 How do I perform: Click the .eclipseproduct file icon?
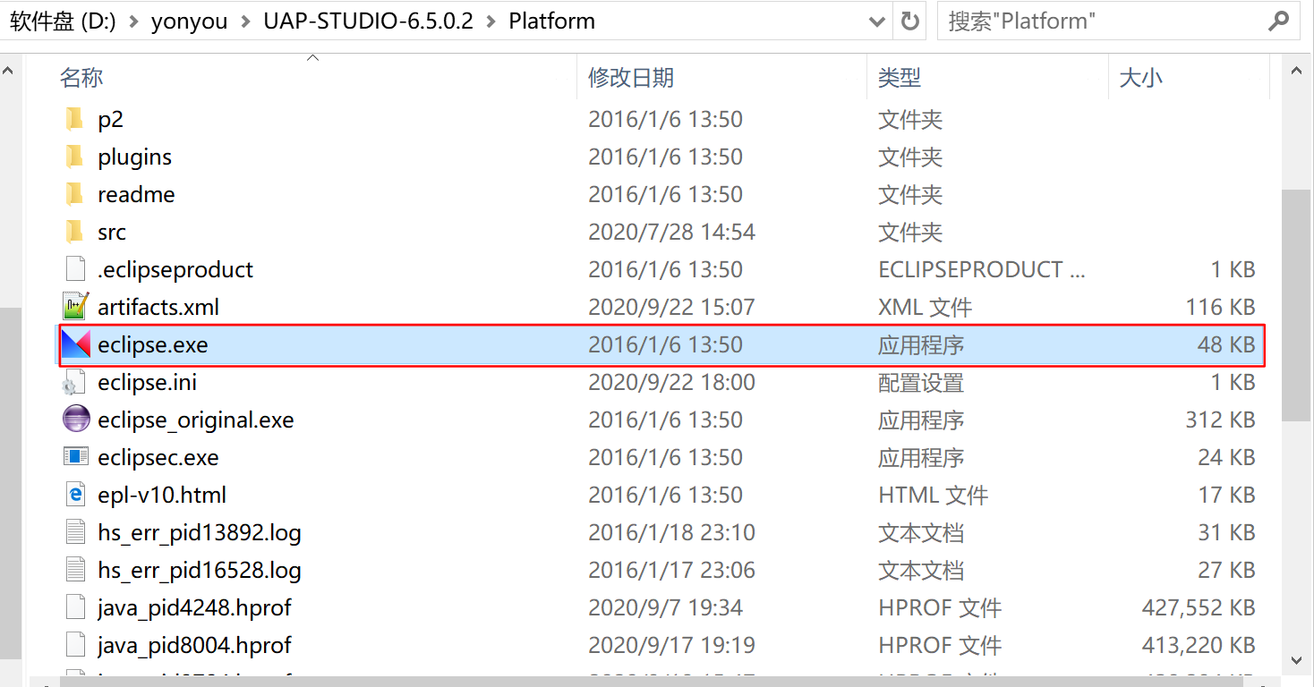tap(75, 269)
